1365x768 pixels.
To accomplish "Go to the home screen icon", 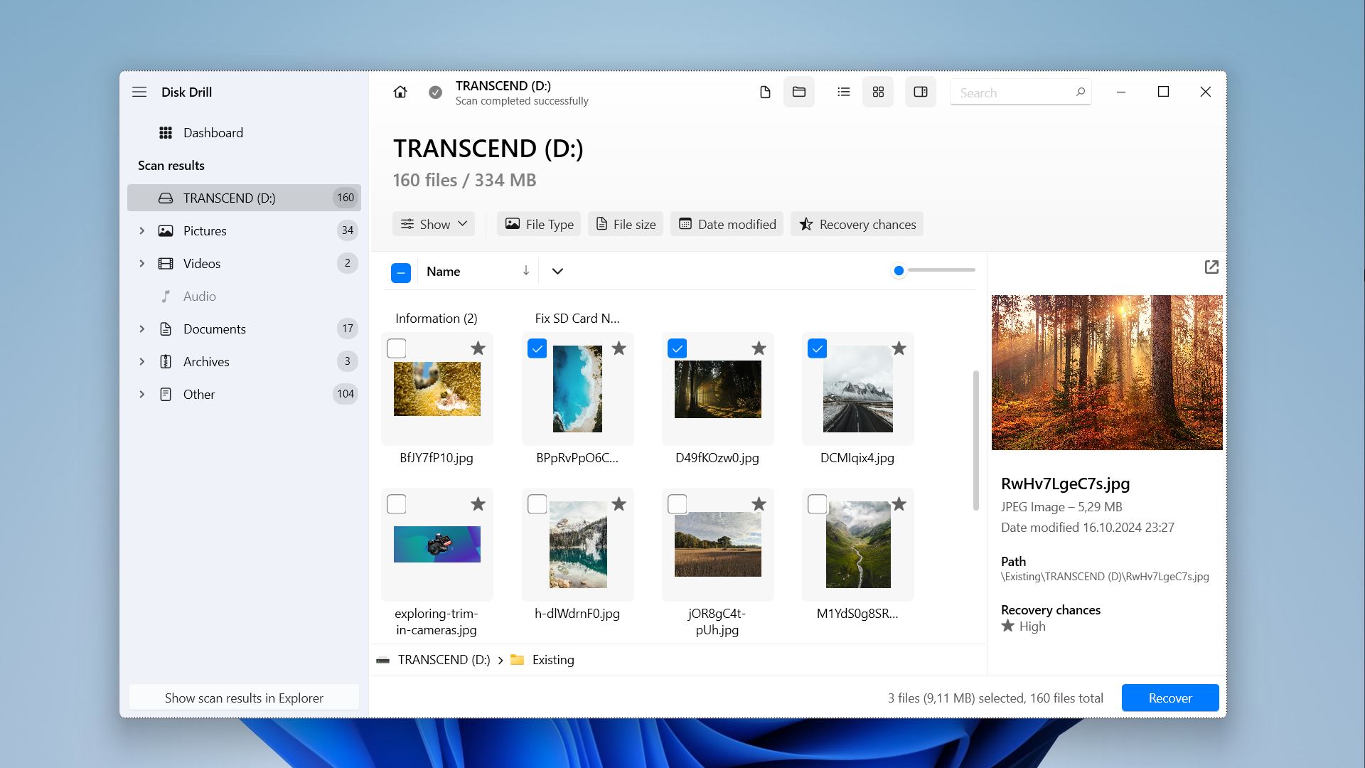I will pos(400,92).
